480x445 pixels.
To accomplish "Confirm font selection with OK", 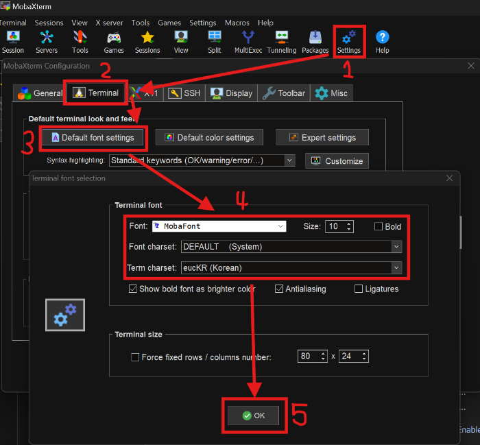I will pyautogui.click(x=254, y=416).
